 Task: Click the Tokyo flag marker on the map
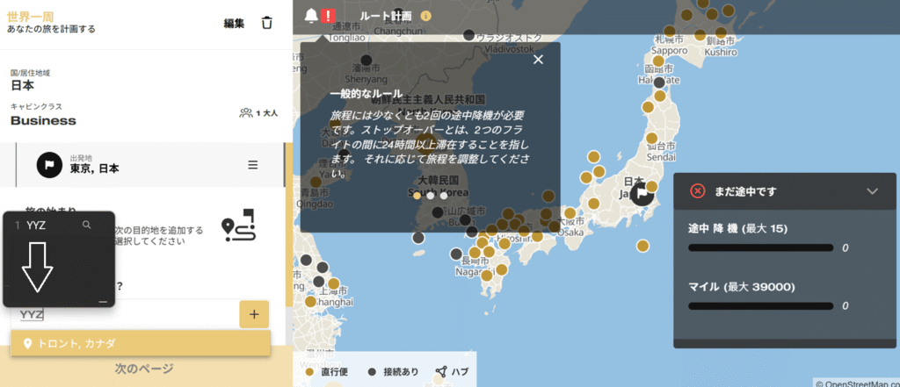pos(645,192)
